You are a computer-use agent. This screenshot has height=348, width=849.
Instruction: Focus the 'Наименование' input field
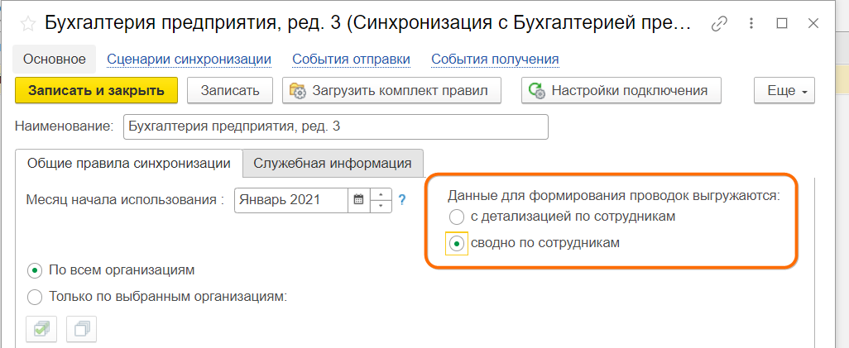coord(336,126)
